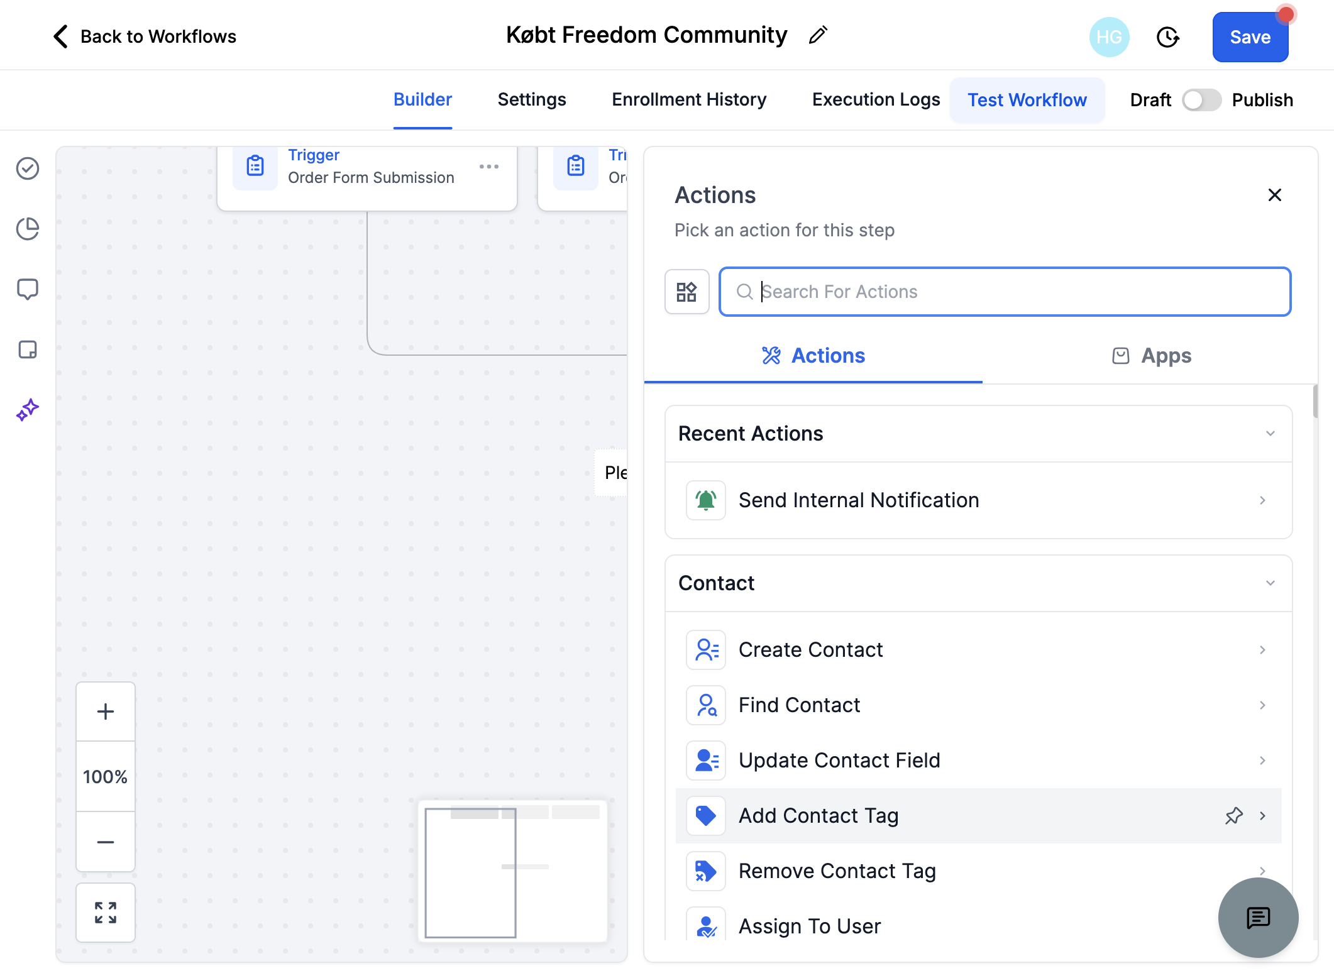Close the Actions panel
1334x978 pixels.
click(x=1275, y=195)
